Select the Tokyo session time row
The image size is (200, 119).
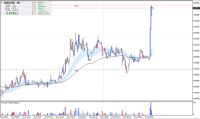pos(37,4)
